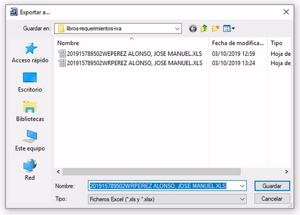Open Escritorio location

click(30, 82)
